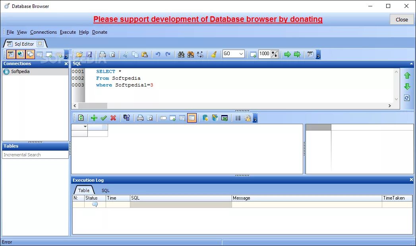Post changes with the green checkmark
This screenshot has width=416, height=246.
[x=104, y=118]
